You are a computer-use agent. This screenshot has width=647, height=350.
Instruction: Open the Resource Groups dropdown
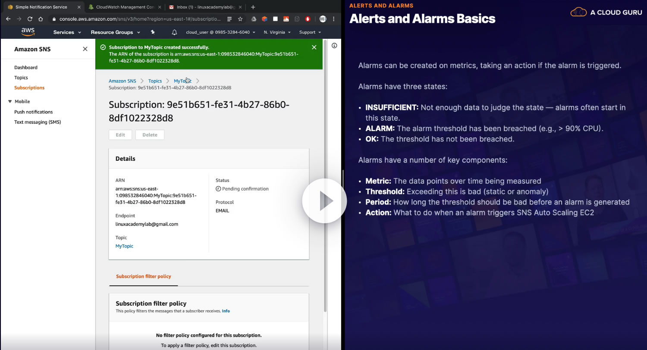115,32
